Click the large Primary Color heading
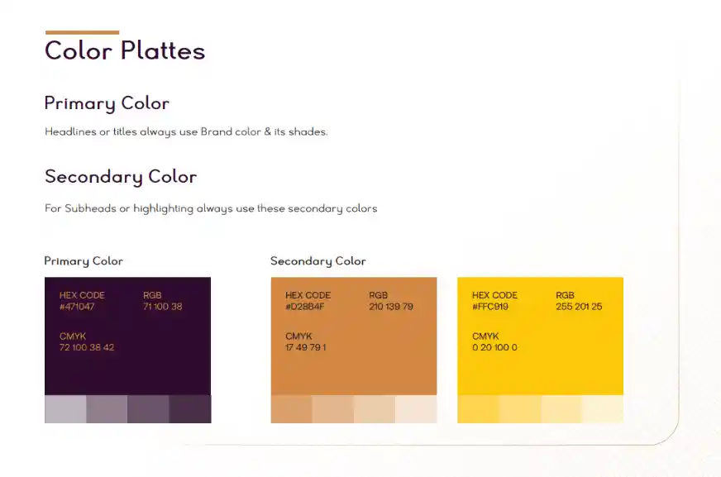The width and height of the screenshot is (721, 477). point(107,103)
